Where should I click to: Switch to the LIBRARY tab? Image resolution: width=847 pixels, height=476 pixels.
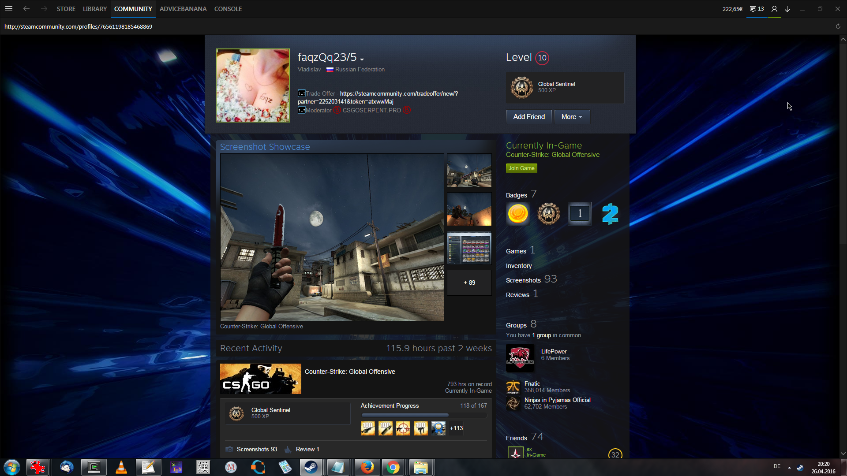[x=95, y=9]
